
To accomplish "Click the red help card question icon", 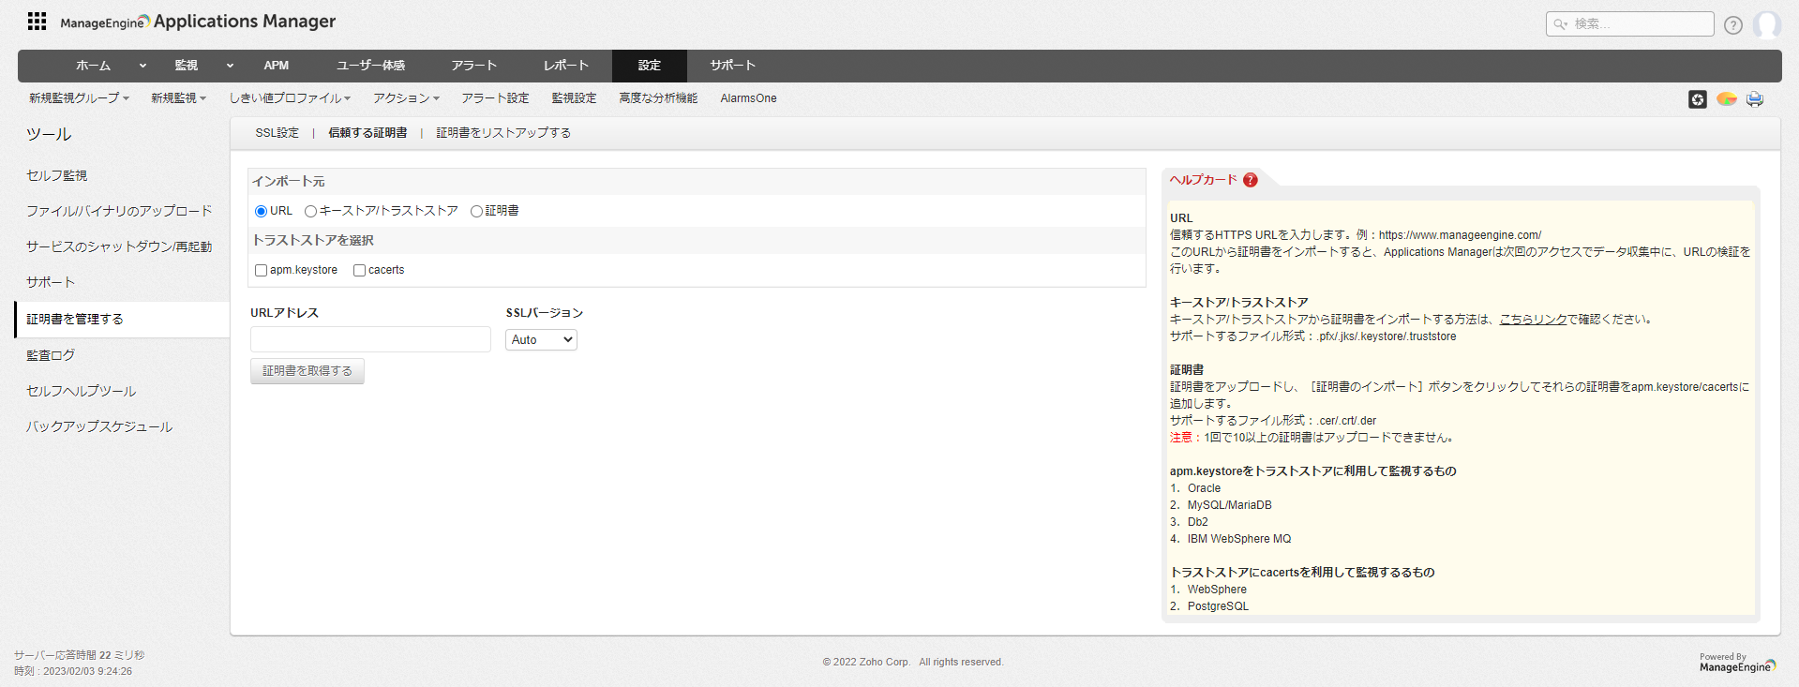I will (1250, 180).
